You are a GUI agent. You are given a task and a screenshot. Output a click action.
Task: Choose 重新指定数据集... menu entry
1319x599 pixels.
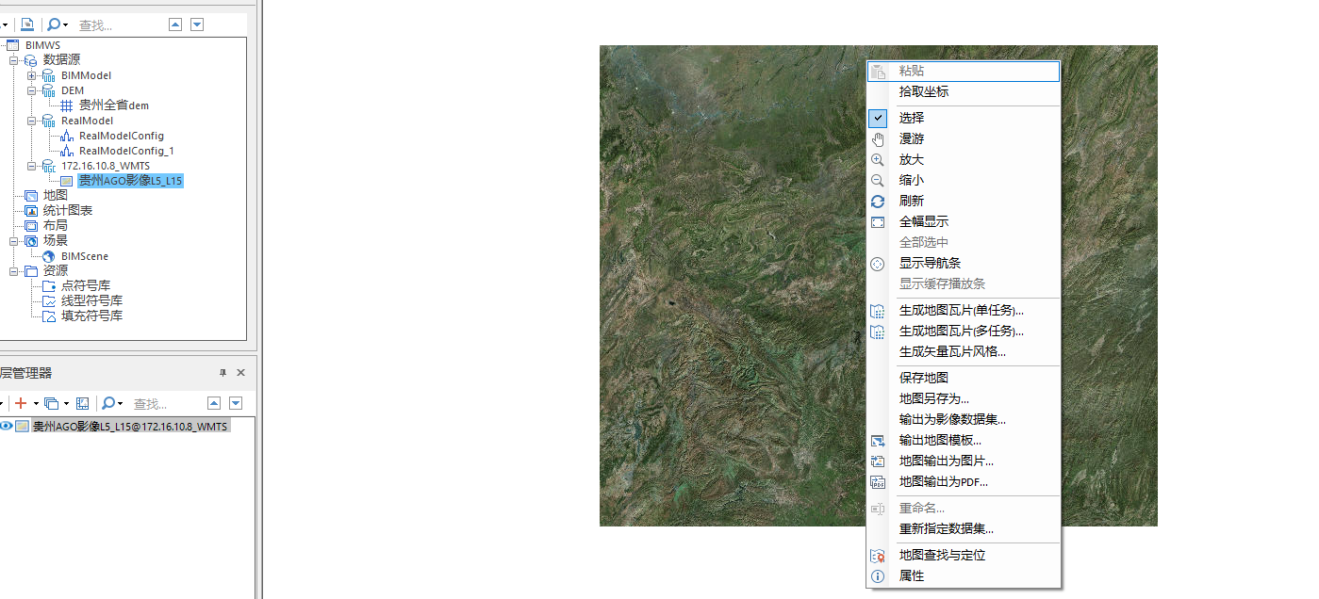[964, 528]
